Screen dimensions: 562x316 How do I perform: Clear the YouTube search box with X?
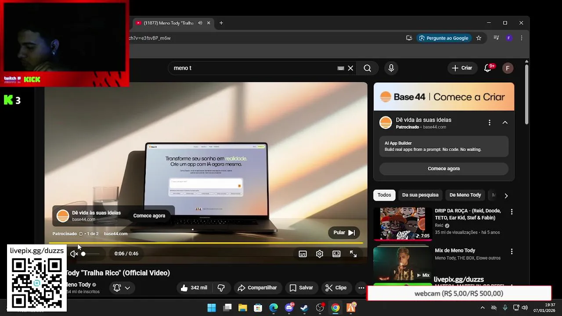coord(350,68)
